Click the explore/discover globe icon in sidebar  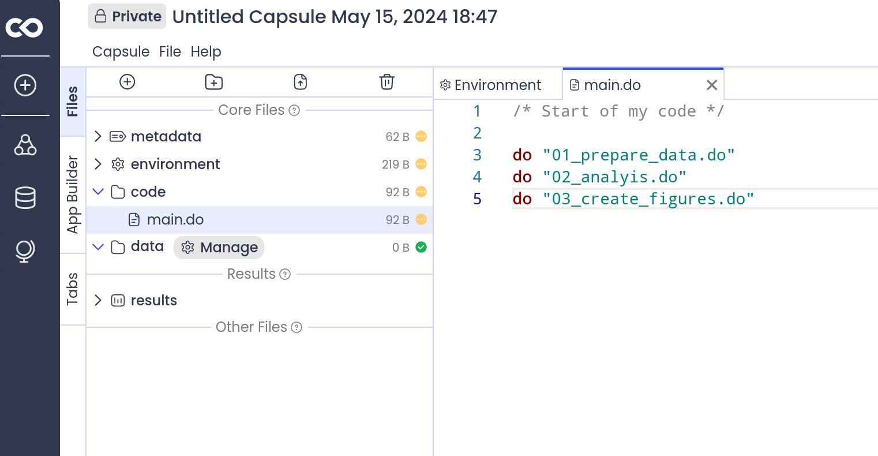click(24, 251)
